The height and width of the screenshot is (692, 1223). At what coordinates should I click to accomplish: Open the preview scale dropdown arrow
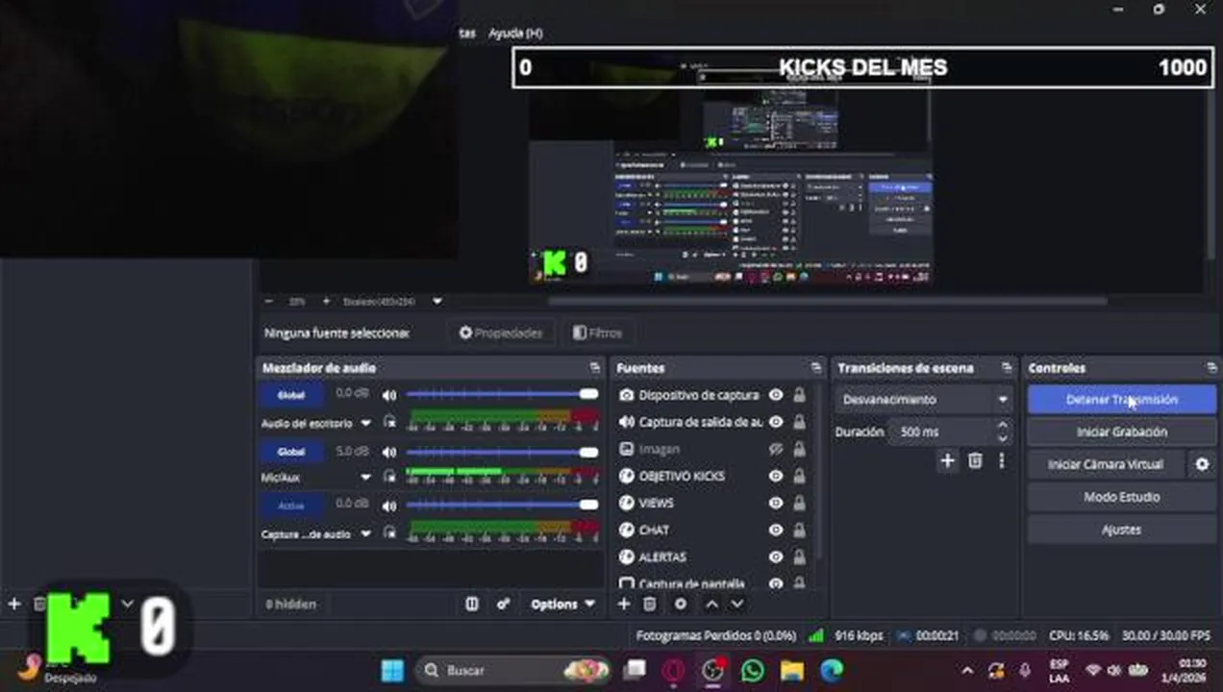437,301
